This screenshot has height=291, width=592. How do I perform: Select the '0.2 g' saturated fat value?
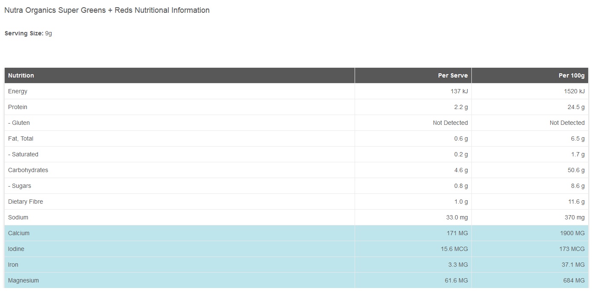pos(461,154)
